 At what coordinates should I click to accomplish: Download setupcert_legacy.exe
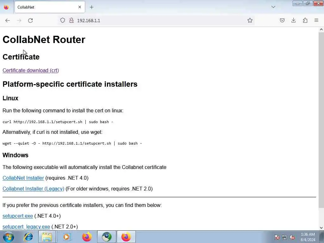(26, 227)
